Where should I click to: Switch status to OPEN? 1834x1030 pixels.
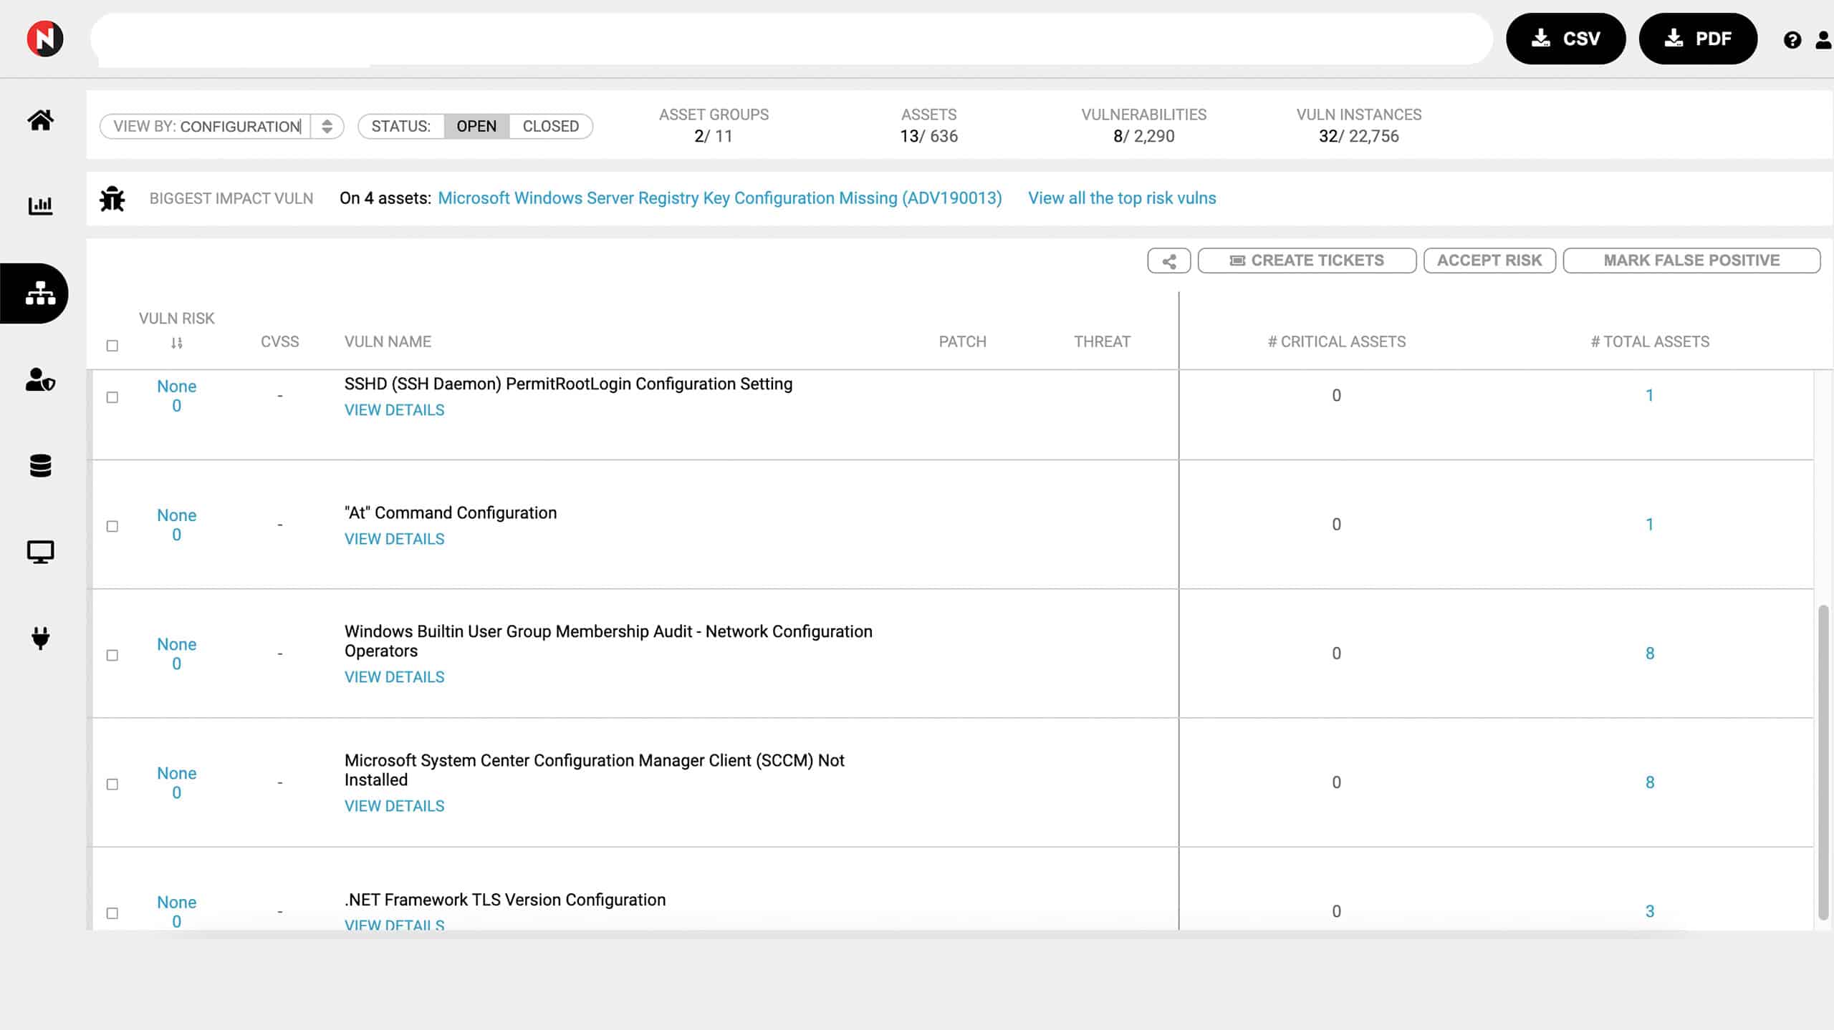click(x=476, y=127)
